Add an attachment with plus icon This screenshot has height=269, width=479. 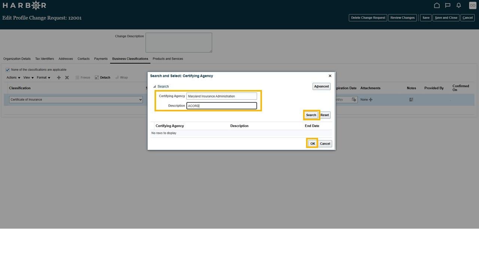point(370,100)
